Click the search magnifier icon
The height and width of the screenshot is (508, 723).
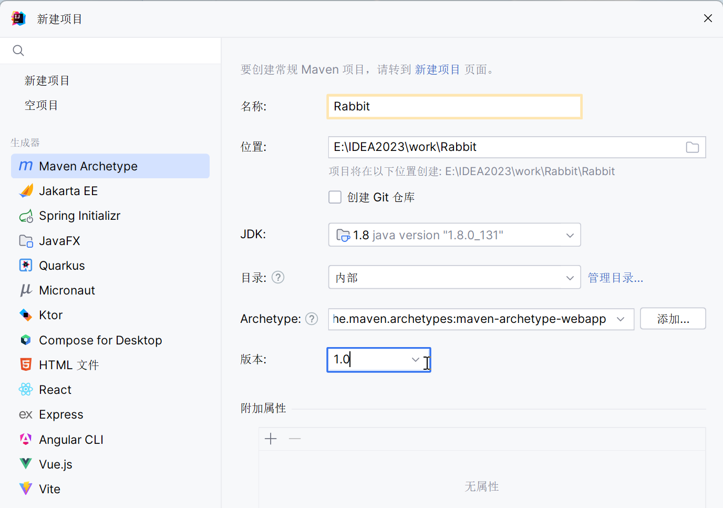click(18, 50)
